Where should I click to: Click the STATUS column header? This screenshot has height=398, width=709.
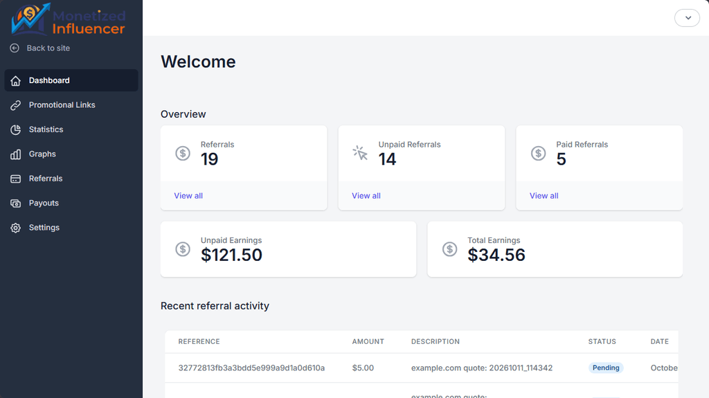point(602,341)
